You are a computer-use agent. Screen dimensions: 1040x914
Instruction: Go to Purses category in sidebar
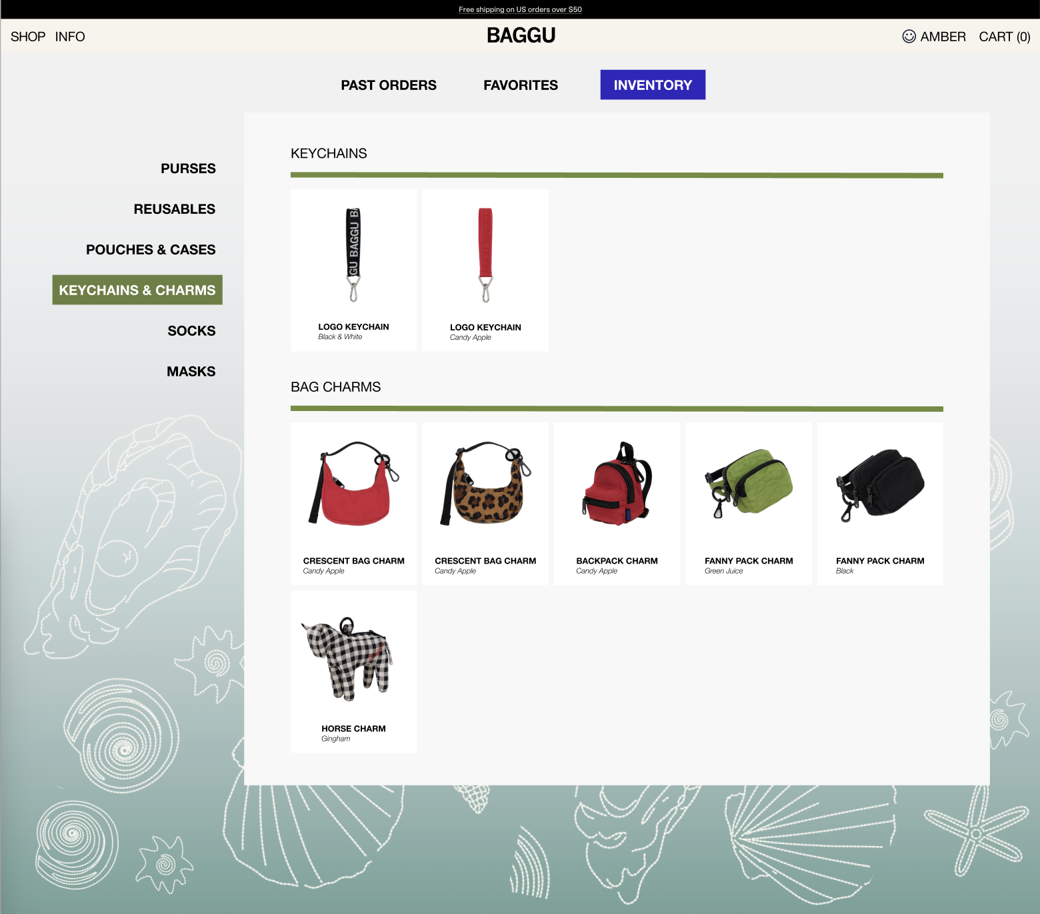(188, 169)
